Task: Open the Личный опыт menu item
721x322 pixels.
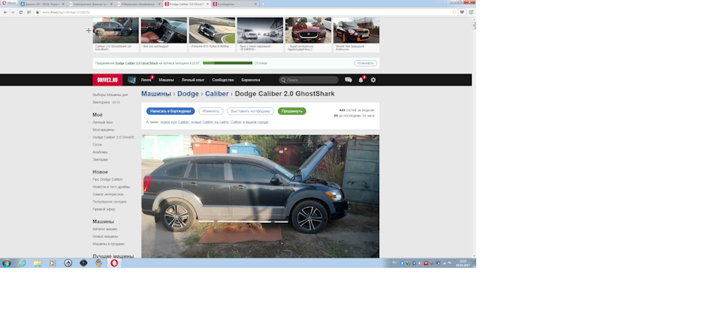Action: click(x=193, y=80)
